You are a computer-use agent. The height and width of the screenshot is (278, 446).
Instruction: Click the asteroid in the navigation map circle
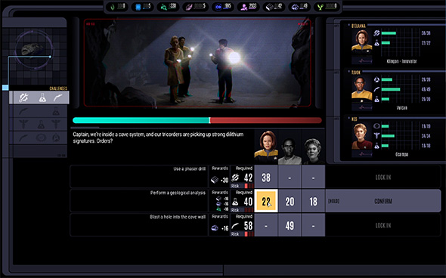(33, 49)
